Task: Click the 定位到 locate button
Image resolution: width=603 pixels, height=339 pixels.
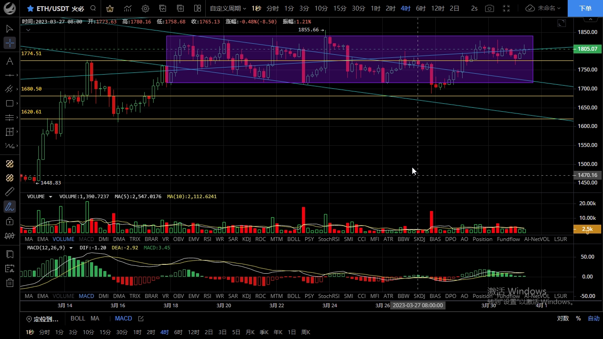Action: click(x=42, y=319)
